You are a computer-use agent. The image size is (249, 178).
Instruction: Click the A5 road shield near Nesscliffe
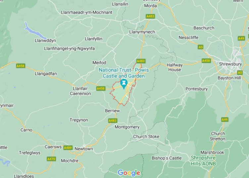click(201, 47)
